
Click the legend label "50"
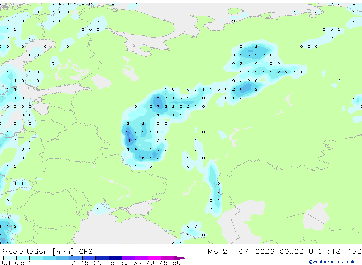(x=177, y=263)
